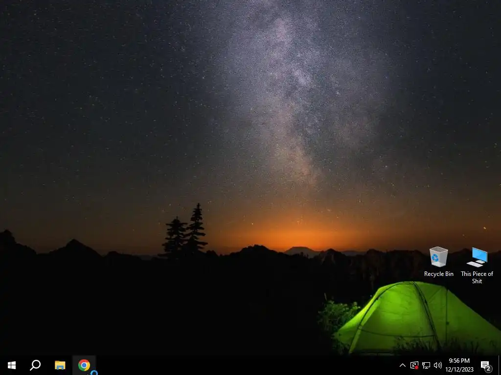Expand the hidden tray icons chevron
Viewport: 501px width, 375px height.
coord(403,365)
